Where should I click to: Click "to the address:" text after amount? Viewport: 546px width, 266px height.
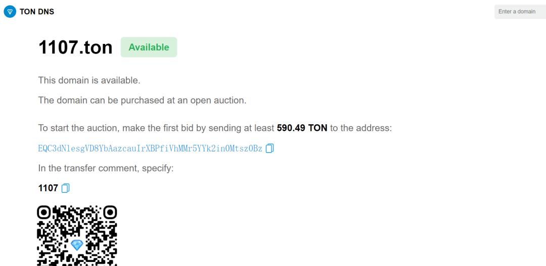360,128
